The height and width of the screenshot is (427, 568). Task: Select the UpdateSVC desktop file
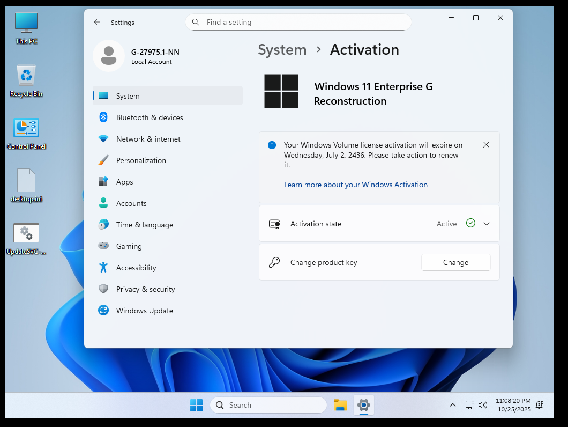(x=26, y=239)
